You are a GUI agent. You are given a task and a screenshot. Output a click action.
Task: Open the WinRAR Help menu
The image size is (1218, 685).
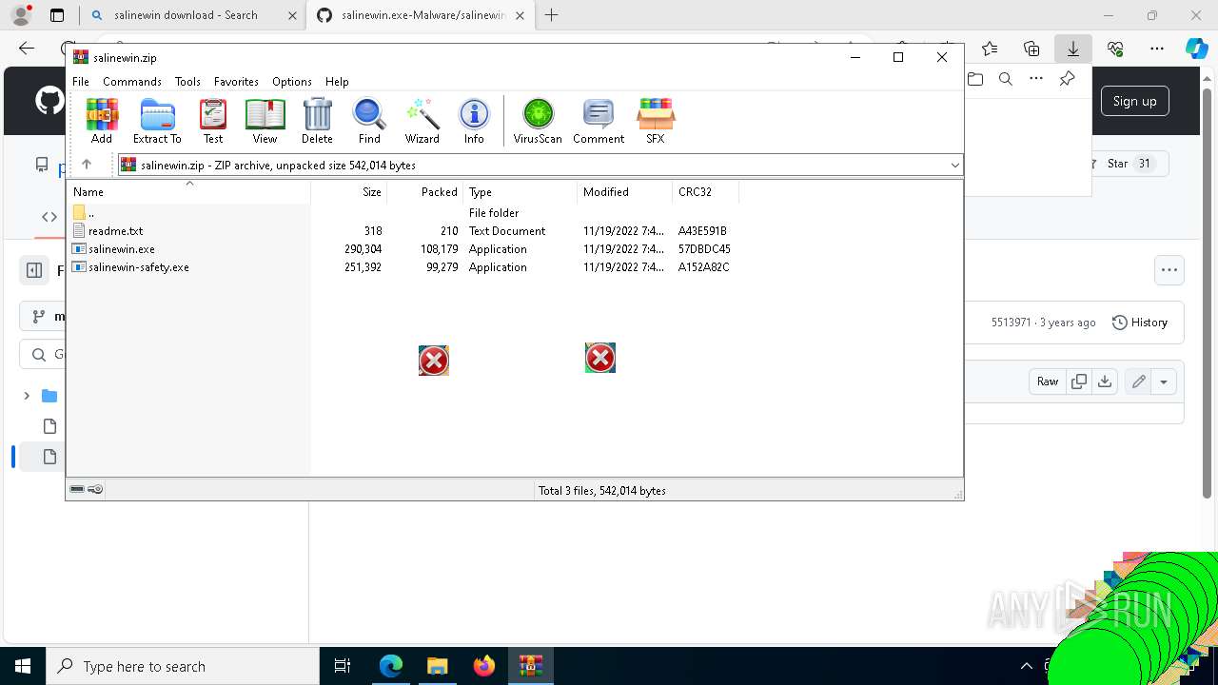337,82
